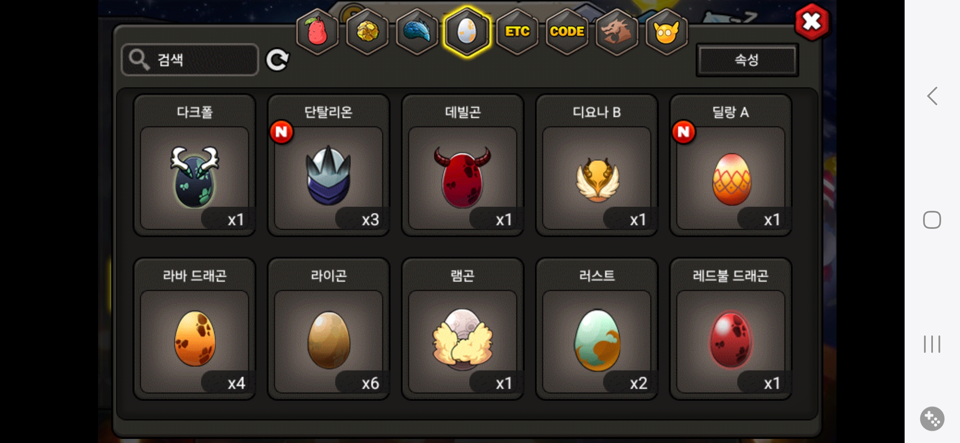Open the yellow horned mask tab
960x443 pixels.
[667, 32]
